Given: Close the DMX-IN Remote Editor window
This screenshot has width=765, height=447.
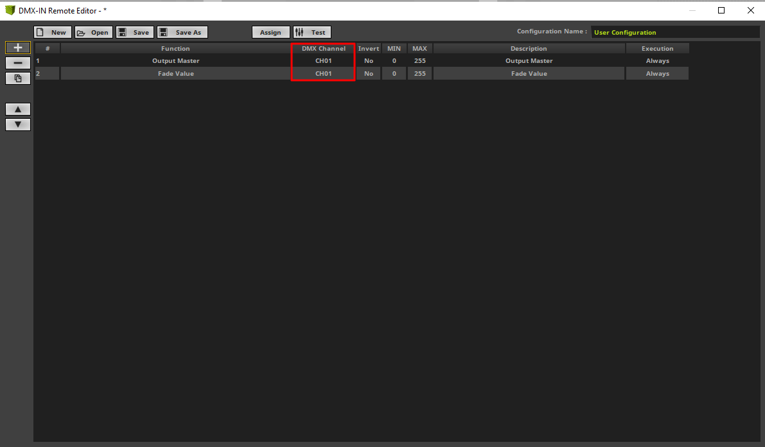Looking at the screenshot, I should click(x=750, y=10).
